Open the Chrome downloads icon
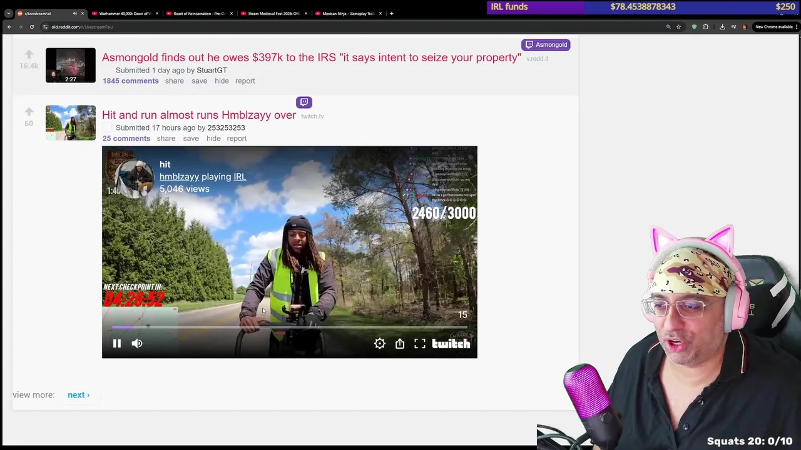This screenshot has width=801, height=450. click(x=722, y=27)
